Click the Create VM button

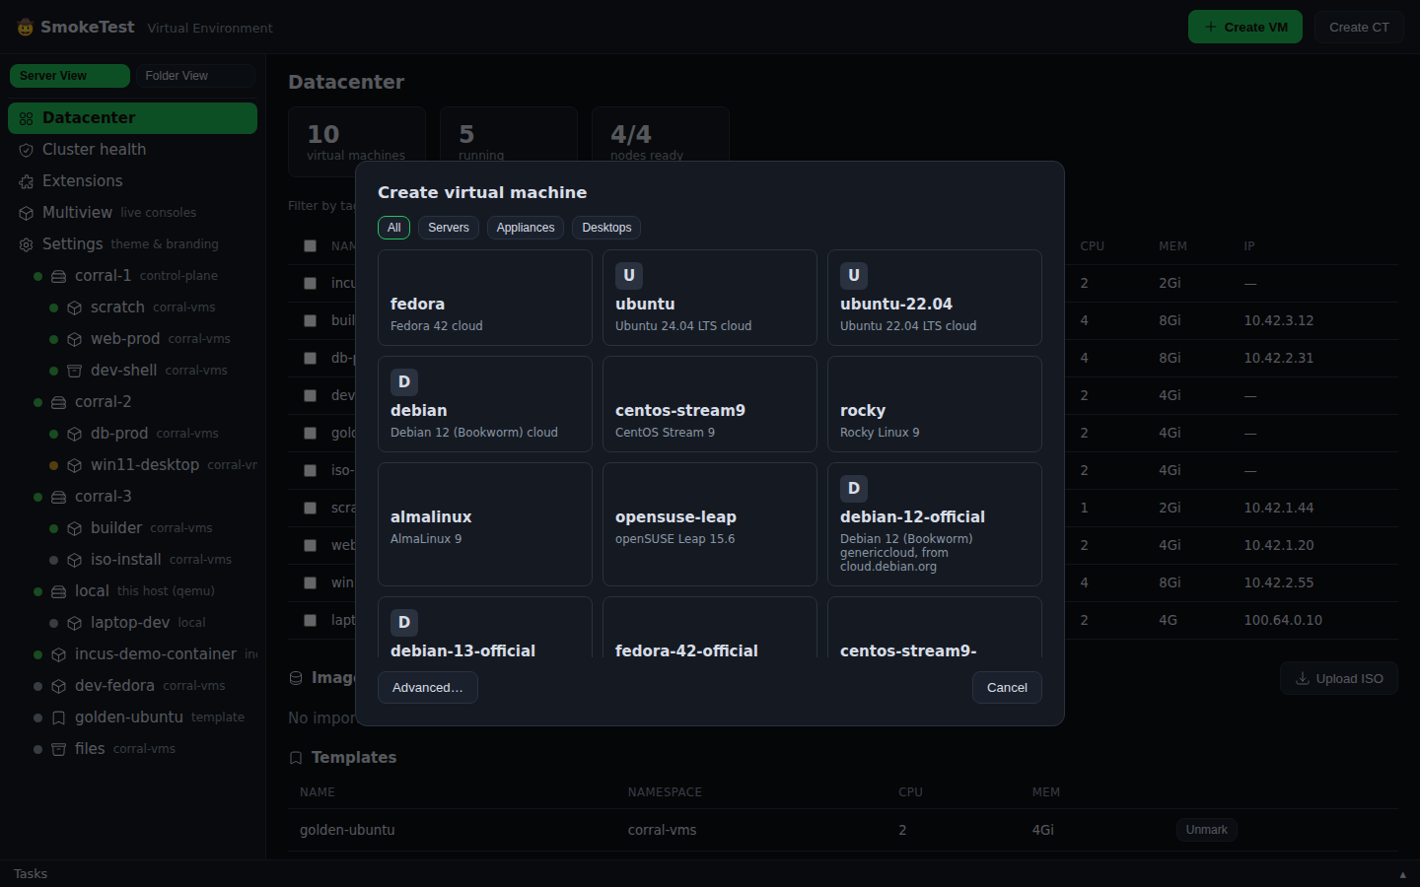point(1245,27)
